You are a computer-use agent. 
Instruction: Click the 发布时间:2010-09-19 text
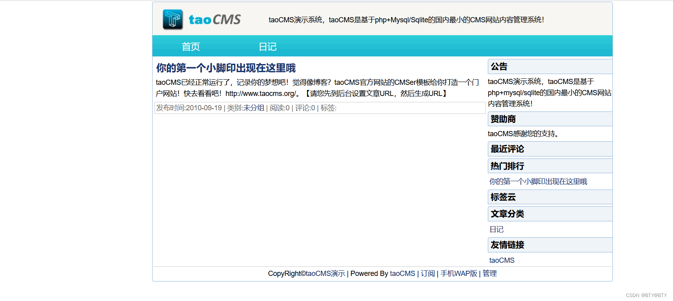tap(189, 108)
